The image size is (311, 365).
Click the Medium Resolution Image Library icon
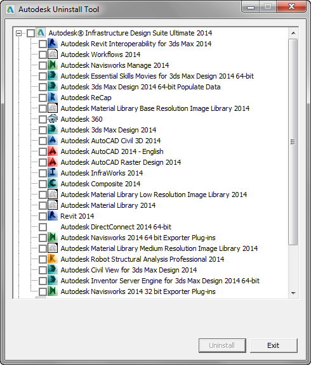click(x=53, y=248)
